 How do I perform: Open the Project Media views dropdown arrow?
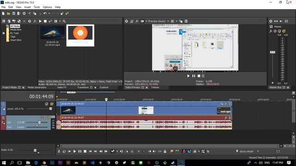[60, 21]
